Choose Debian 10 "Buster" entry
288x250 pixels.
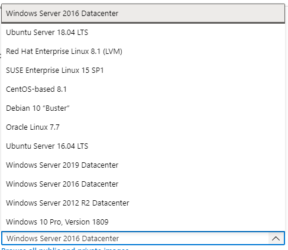tap(143, 108)
